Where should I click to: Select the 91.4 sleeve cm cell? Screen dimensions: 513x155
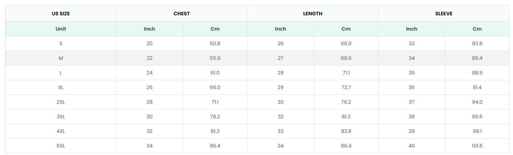click(x=477, y=87)
